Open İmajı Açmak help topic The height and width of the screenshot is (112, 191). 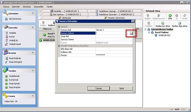(x=14, y=84)
